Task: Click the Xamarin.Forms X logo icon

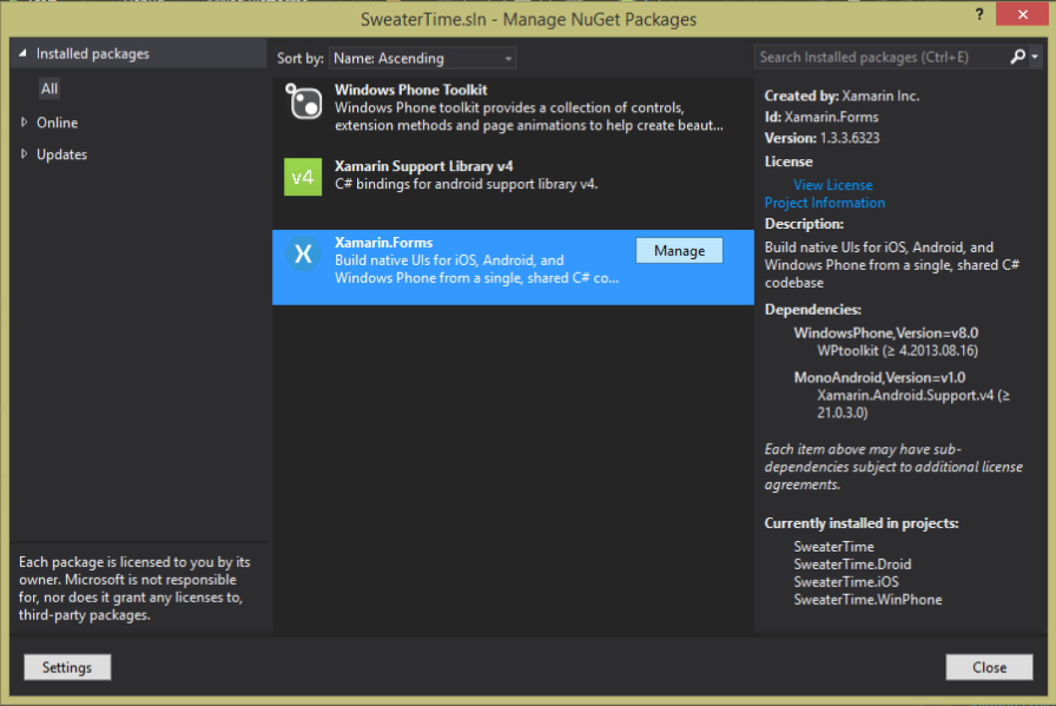Action: [303, 253]
